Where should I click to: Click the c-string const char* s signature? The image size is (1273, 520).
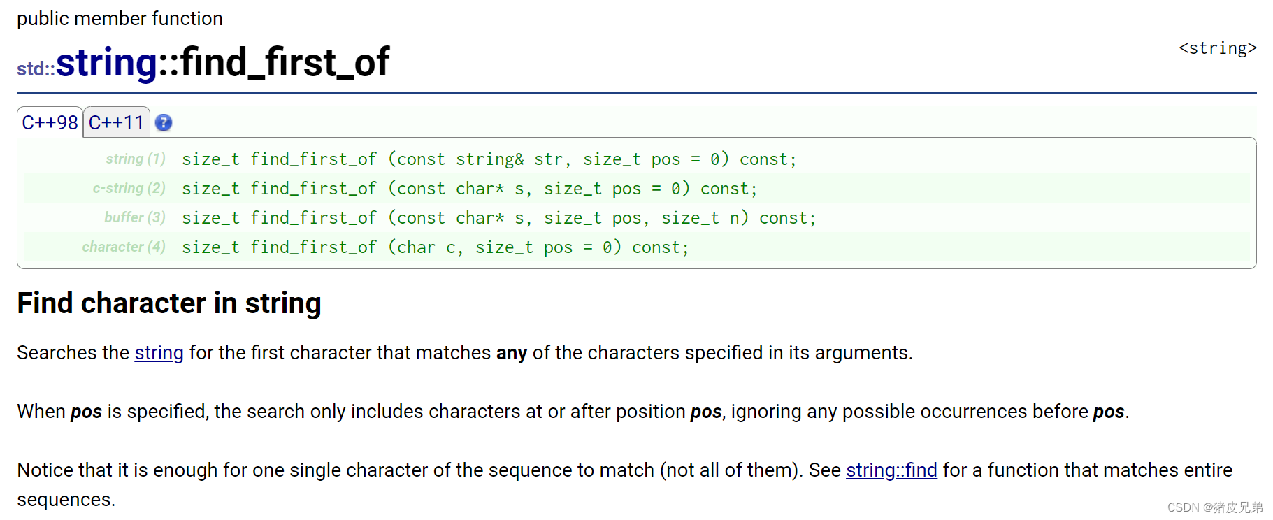(470, 189)
